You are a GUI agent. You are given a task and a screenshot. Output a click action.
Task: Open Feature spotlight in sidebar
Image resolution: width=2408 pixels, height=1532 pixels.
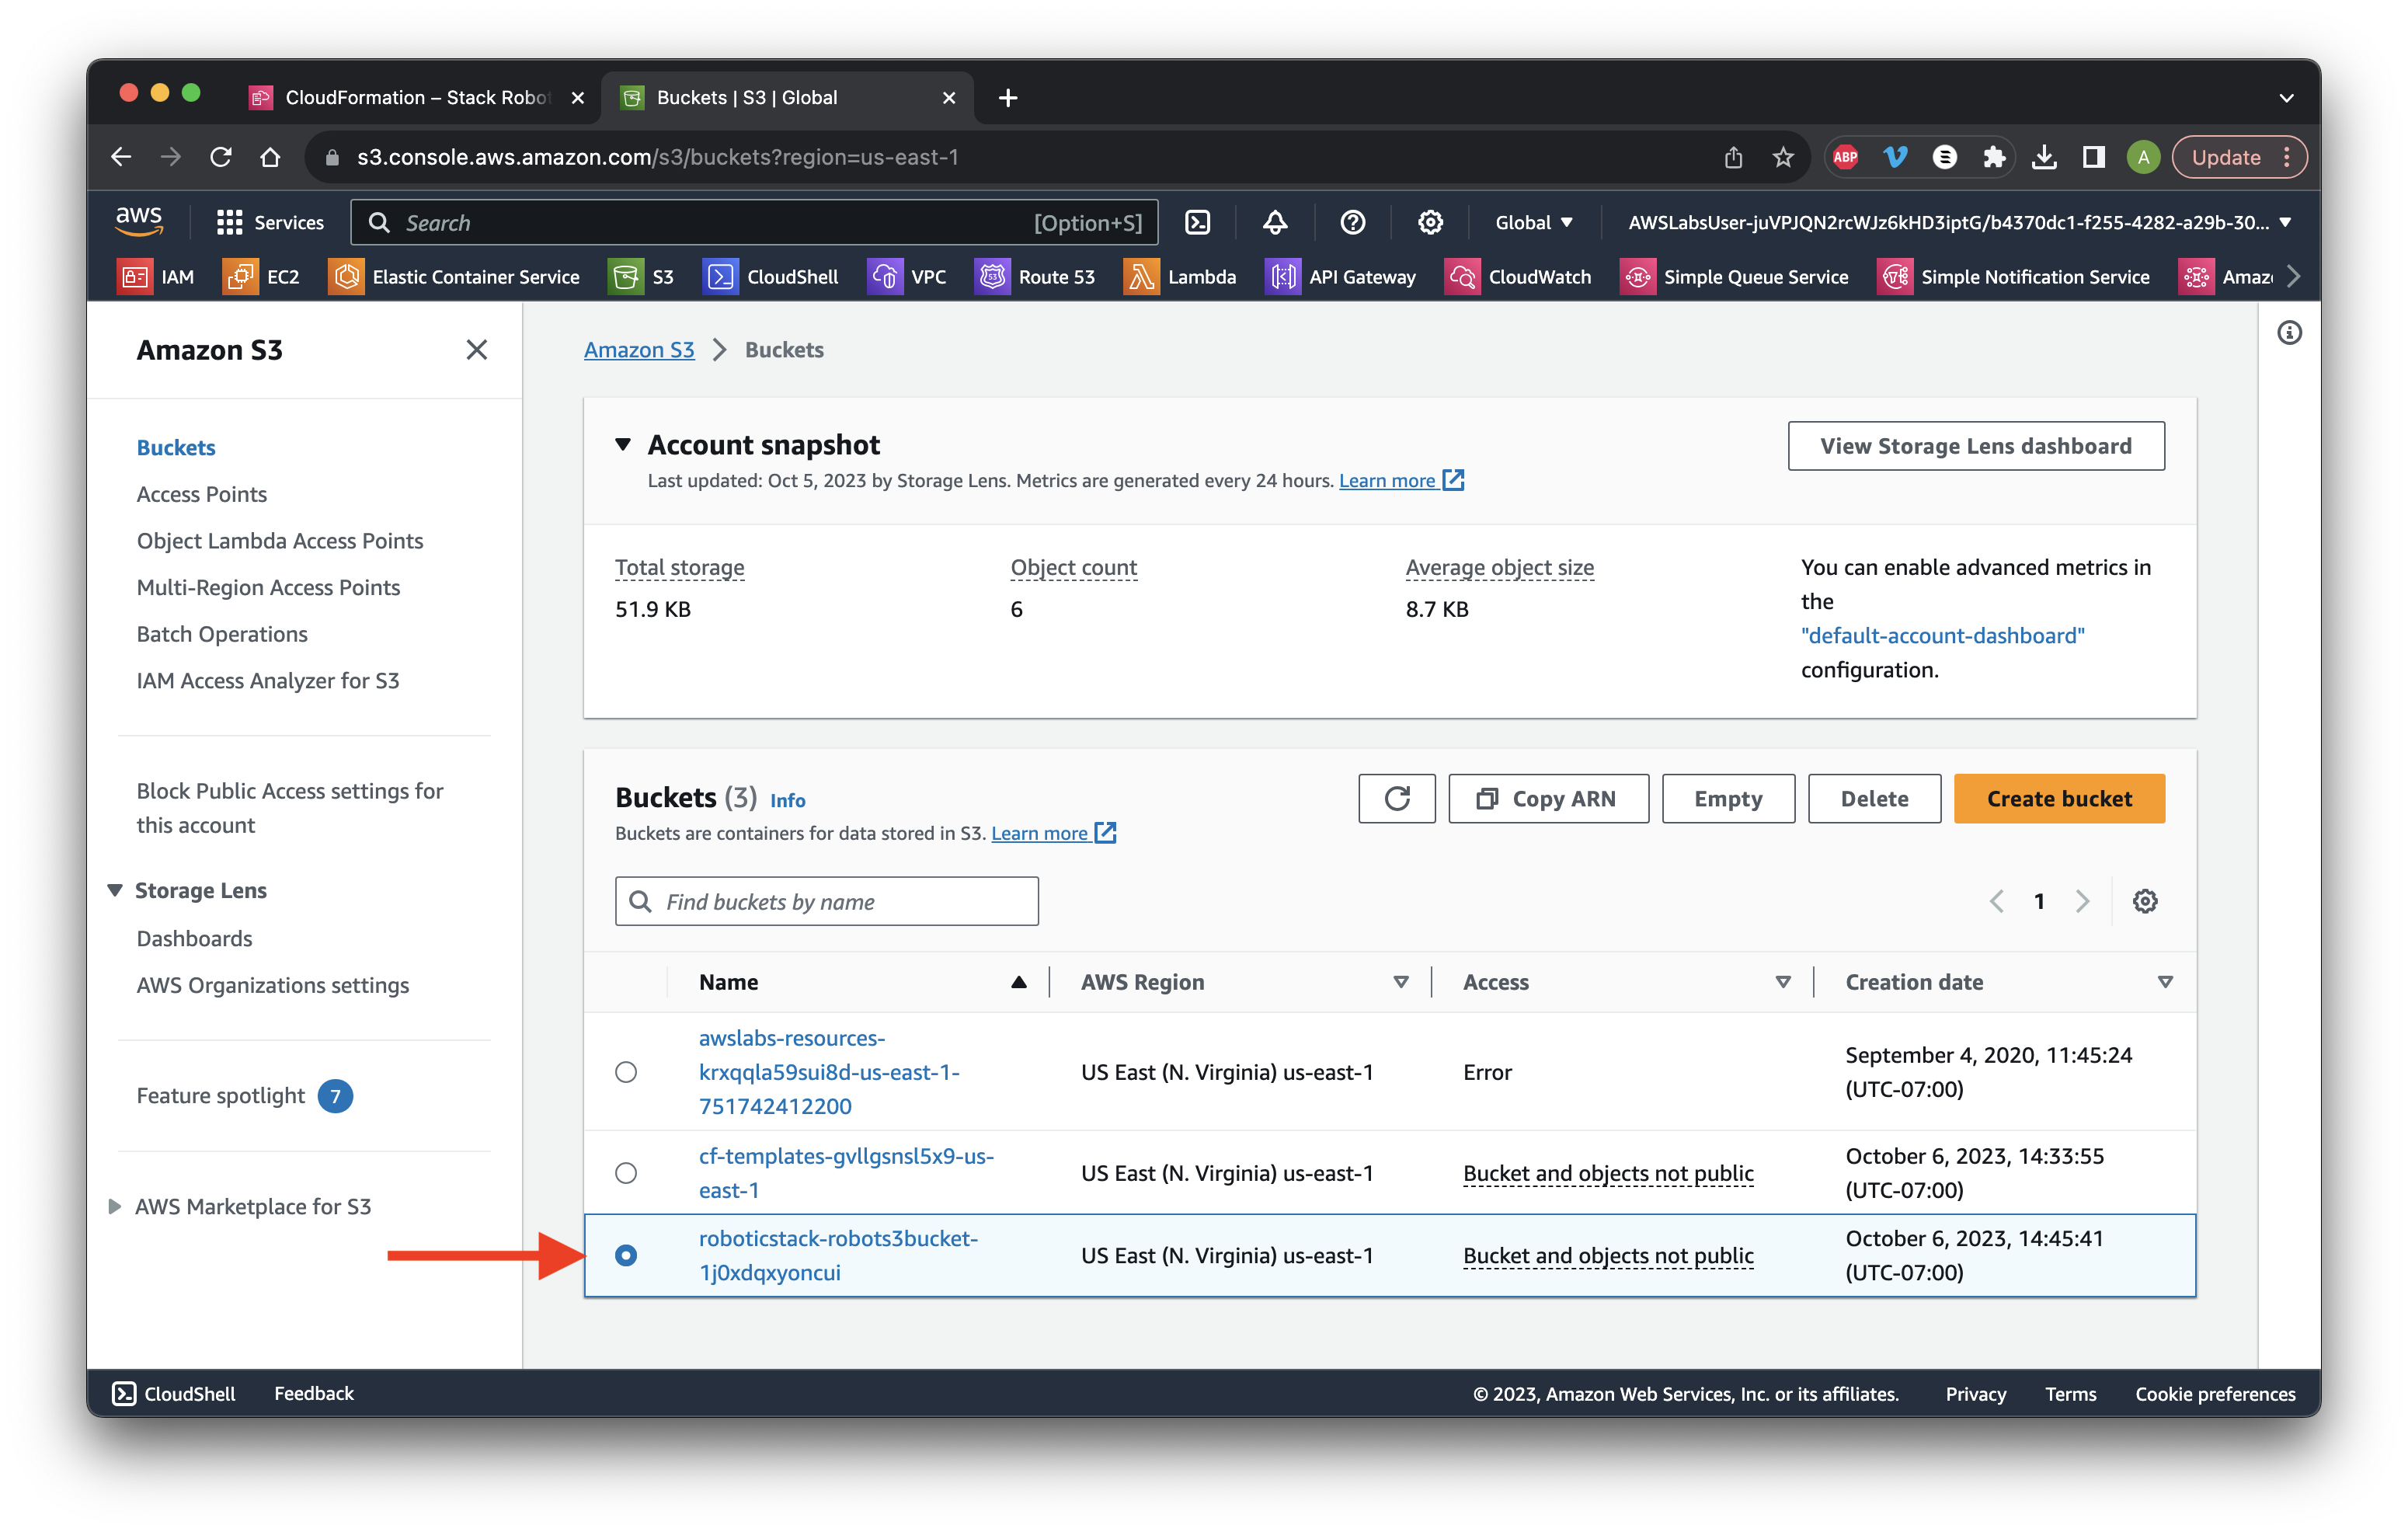[x=220, y=1095]
